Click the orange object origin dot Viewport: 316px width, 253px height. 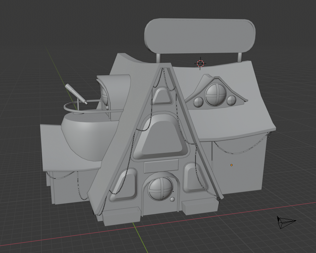[x=232, y=165]
